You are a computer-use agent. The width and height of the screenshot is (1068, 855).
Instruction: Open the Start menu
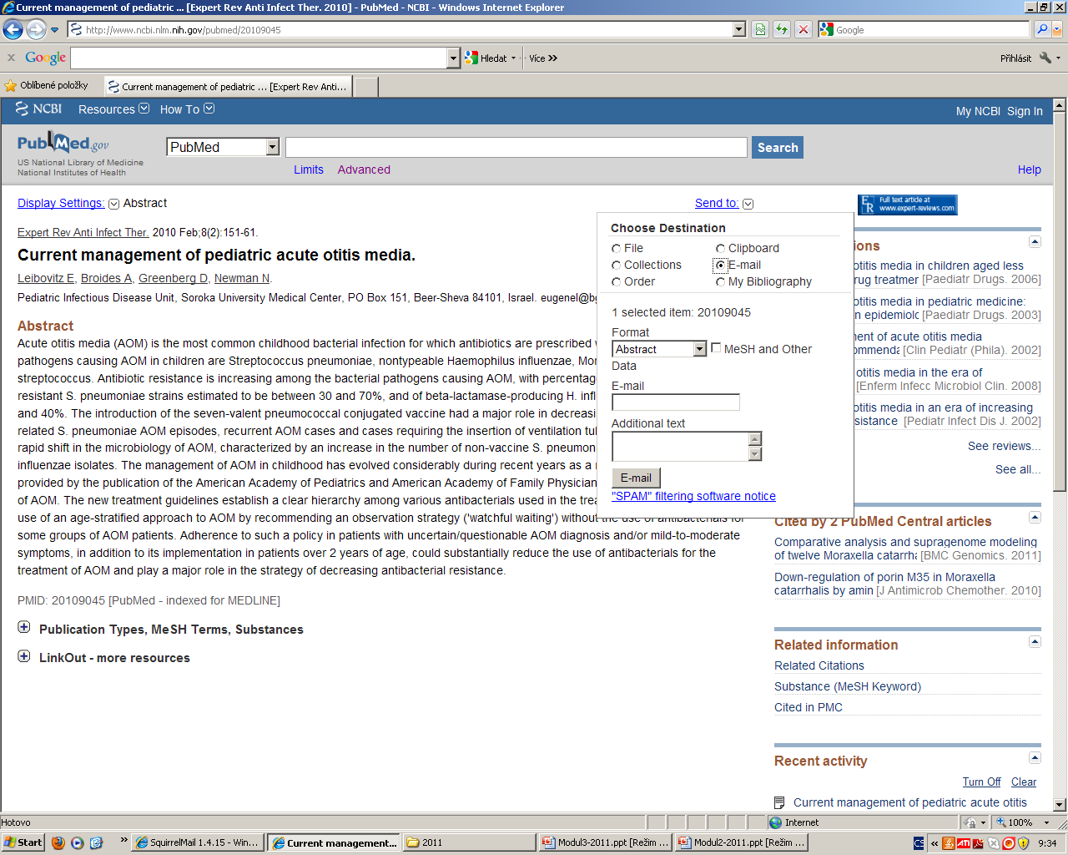coord(23,842)
